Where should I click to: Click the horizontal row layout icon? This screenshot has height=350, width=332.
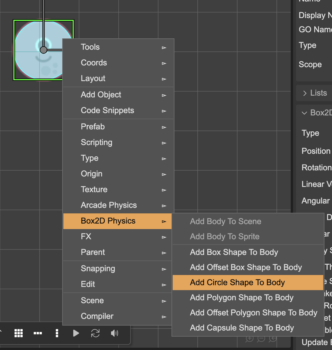[x=38, y=333]
